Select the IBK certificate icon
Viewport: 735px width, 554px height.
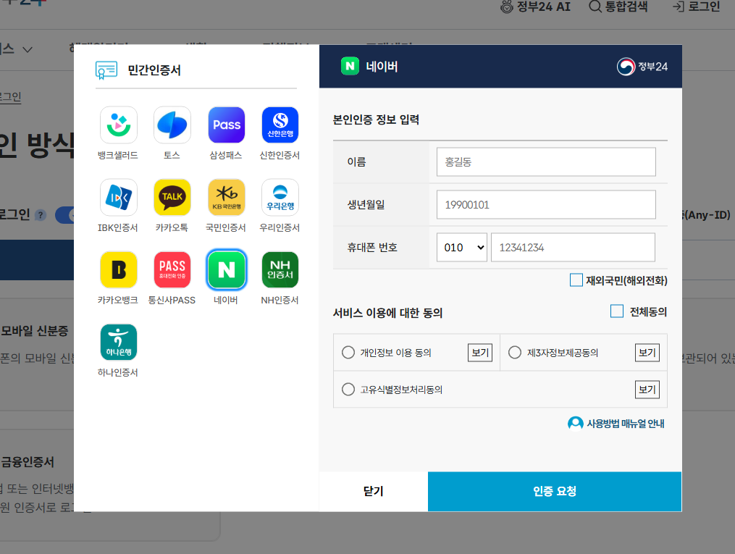coord(119,197)
